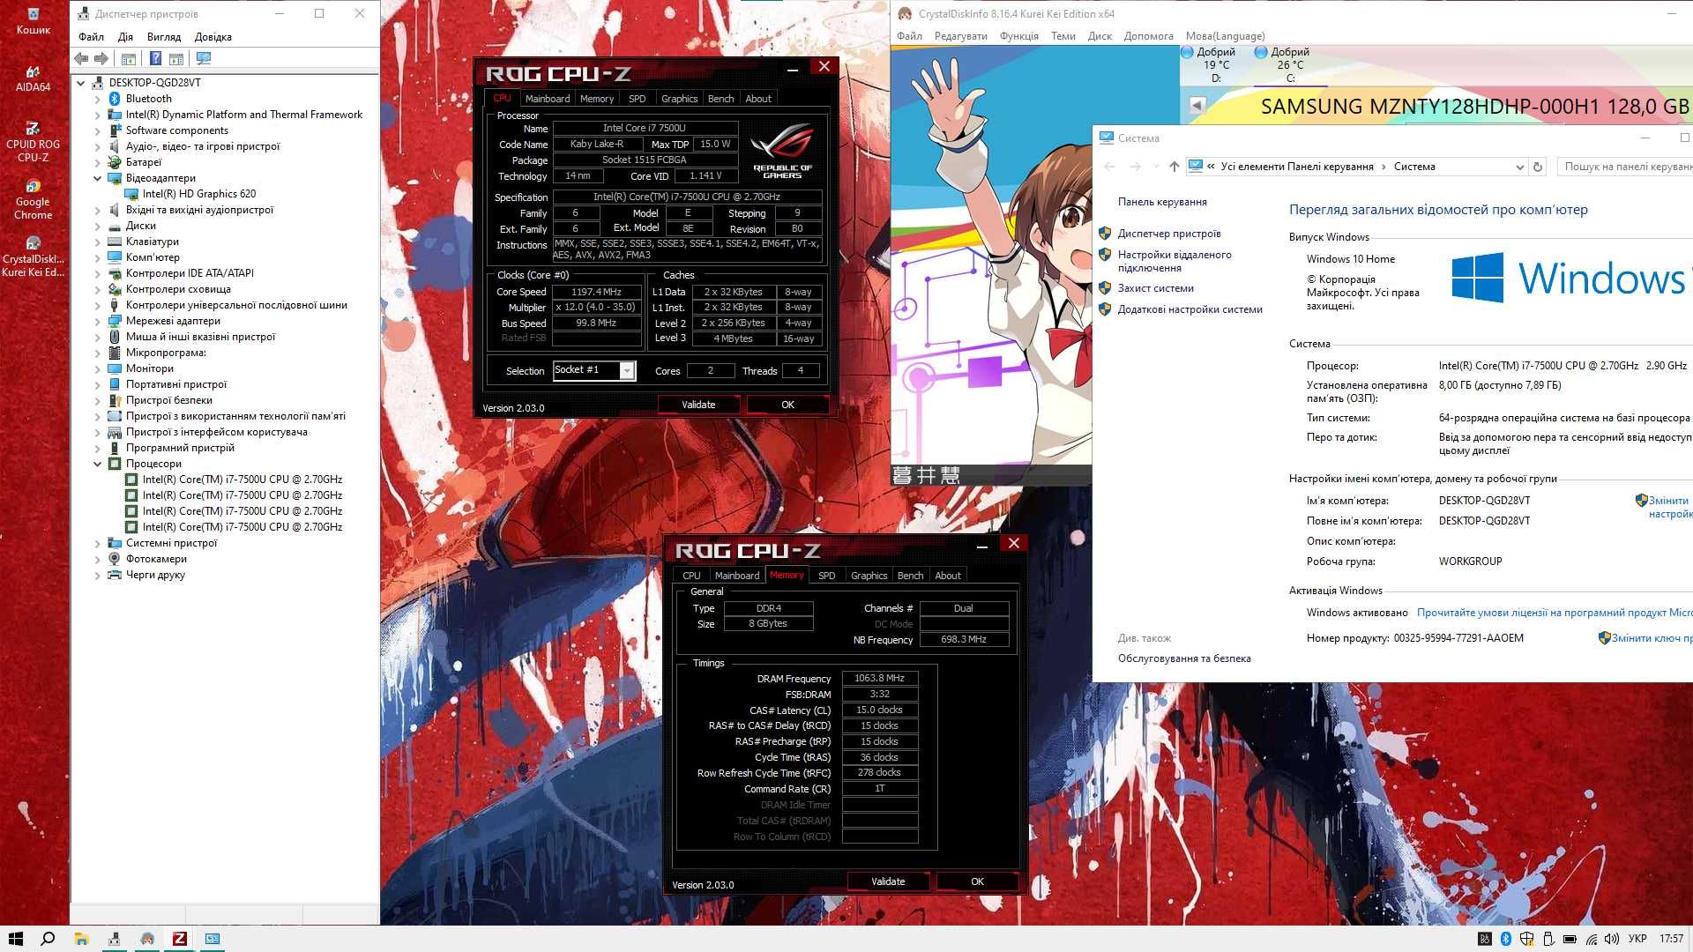Click the Windows license terms link
Screen dimensions: 1693x952
point(1554,613)
